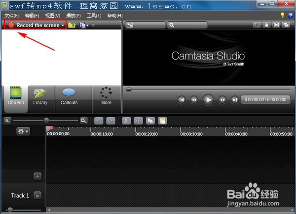The width and height of the screenshot is (296, 214).
Task: Click the track height slider knob
Action: [x=10, y=210]
